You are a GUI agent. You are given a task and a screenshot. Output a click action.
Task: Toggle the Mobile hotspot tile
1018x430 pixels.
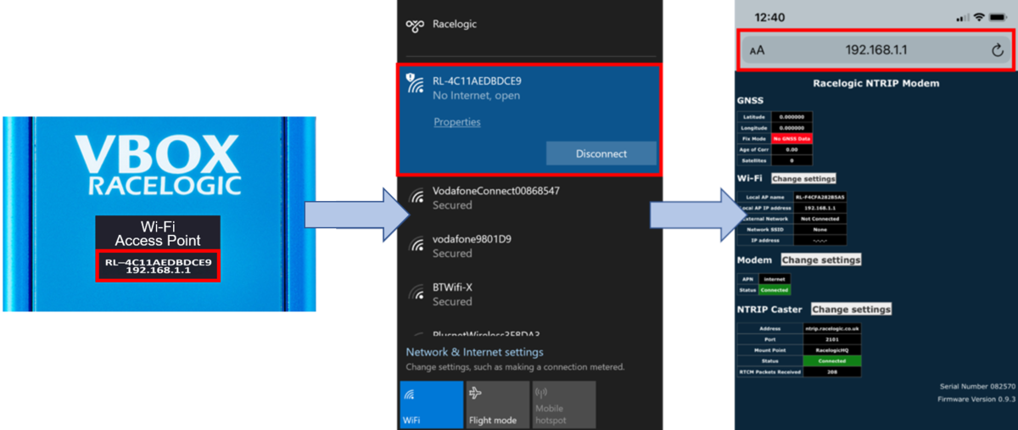tap(564, 405)
